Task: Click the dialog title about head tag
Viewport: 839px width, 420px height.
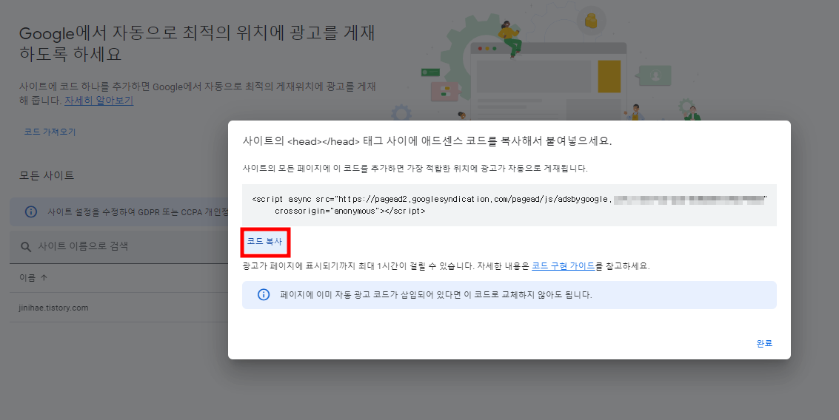Action: (x=427, y=141)
